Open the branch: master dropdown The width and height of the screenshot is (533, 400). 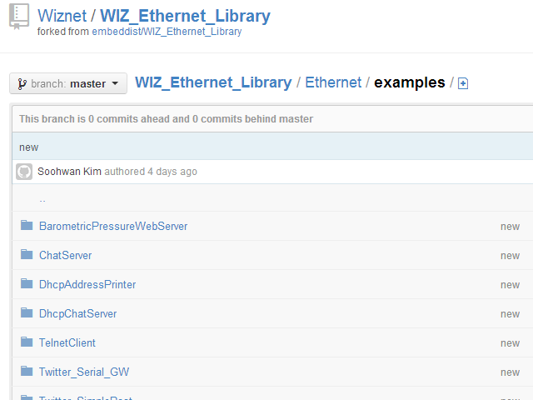click(x=68, y=83)
